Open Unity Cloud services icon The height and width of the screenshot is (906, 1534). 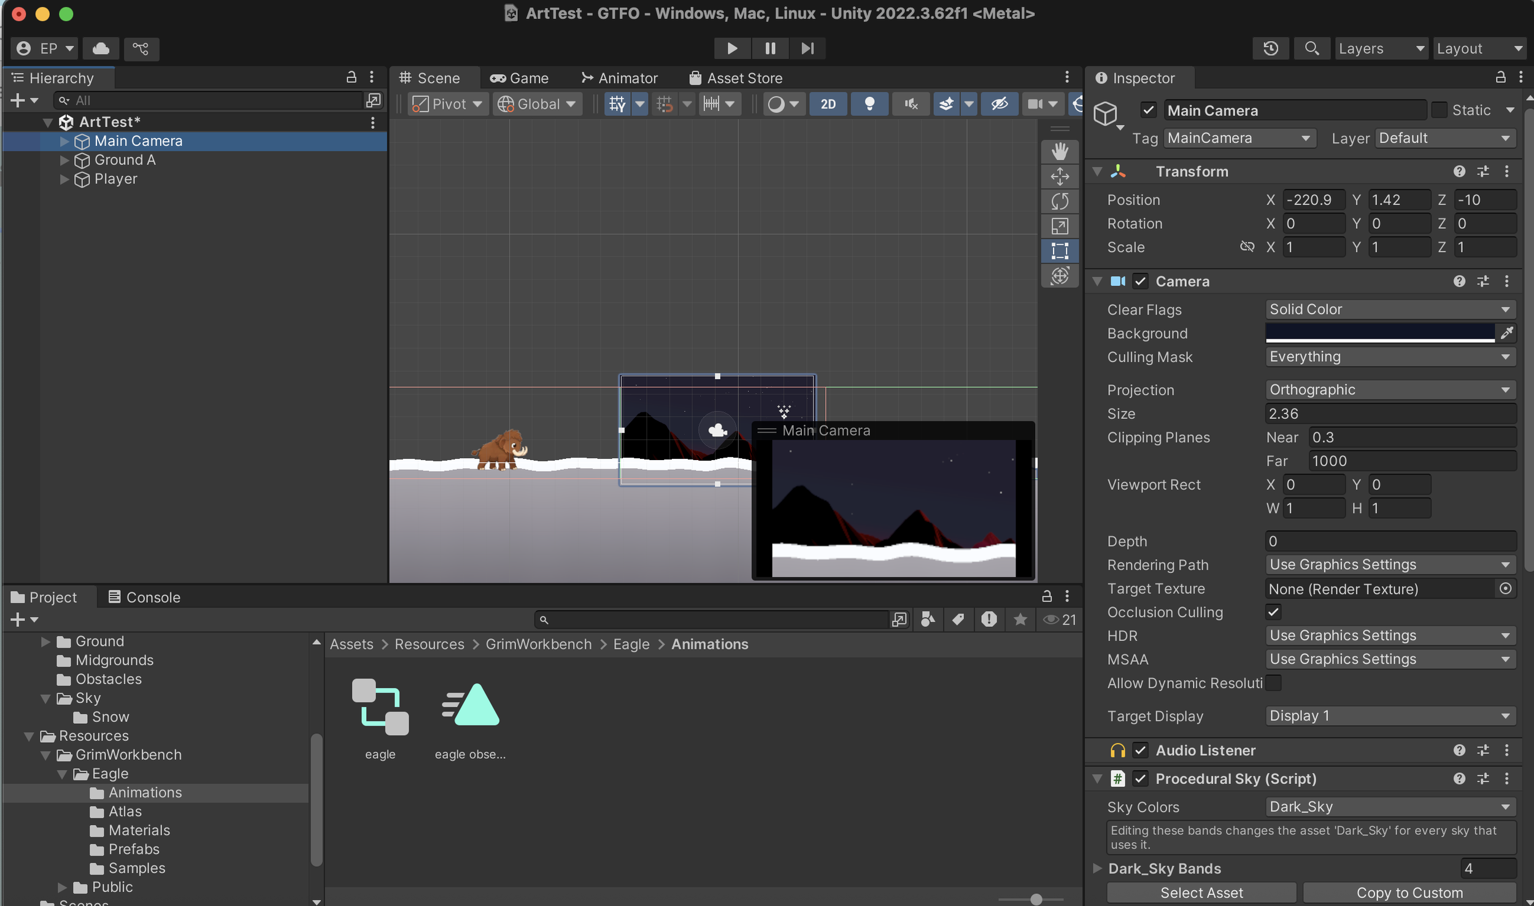tap(101, 48)
